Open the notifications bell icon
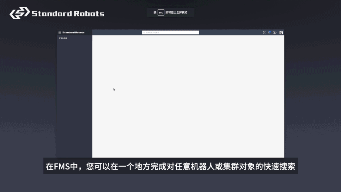 coord(269,32)
